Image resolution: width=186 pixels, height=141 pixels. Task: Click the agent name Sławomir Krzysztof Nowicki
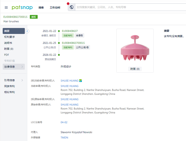click(x=76, y=132)
